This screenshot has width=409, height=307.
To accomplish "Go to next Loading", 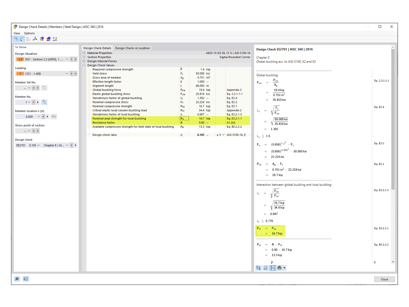I will pos(75,74).
